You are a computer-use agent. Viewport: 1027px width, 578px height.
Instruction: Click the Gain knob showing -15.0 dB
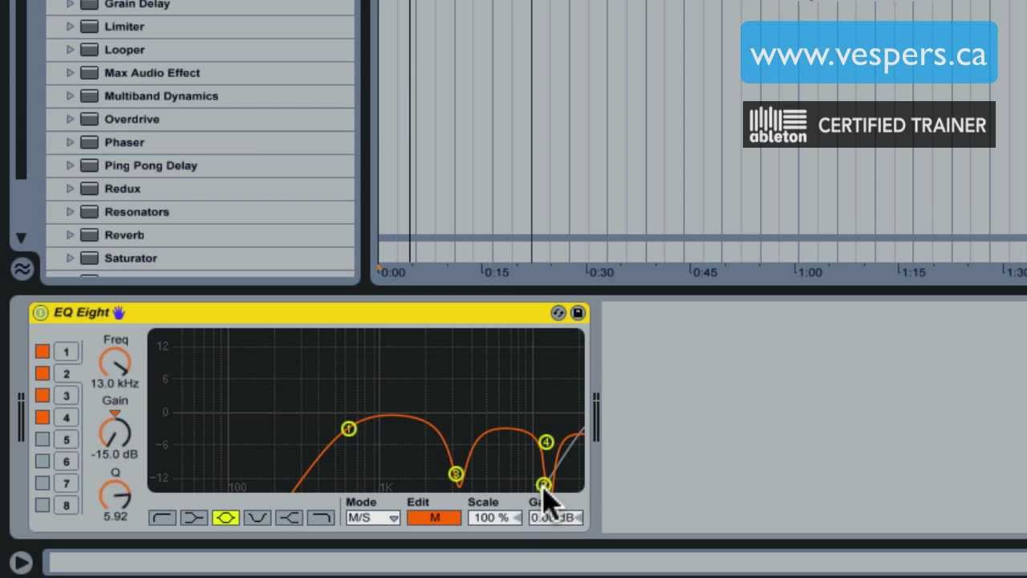pos(115,433)
